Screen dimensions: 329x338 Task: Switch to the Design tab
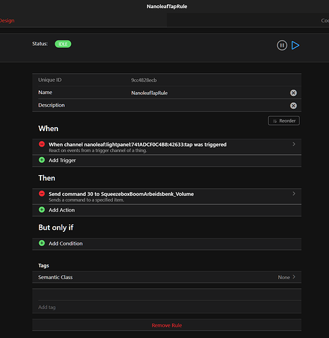coord(7,20)
